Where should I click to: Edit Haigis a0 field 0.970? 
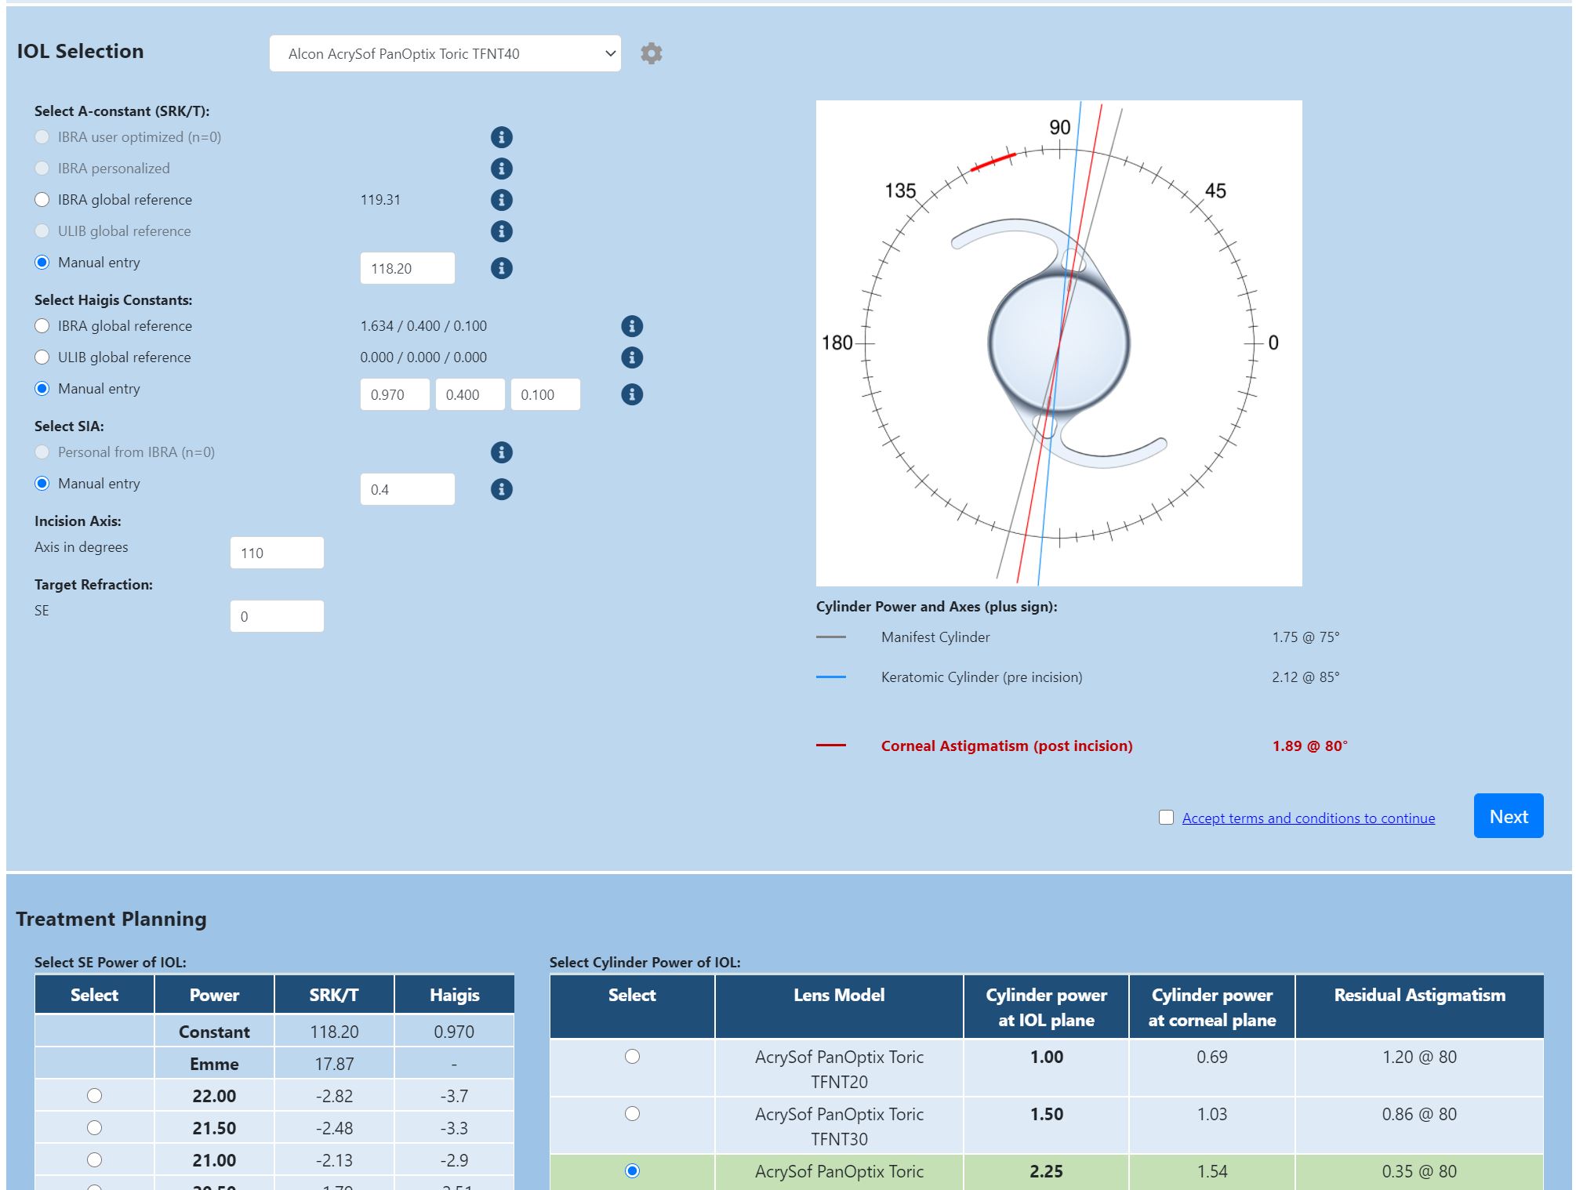[x=395, y=394]
